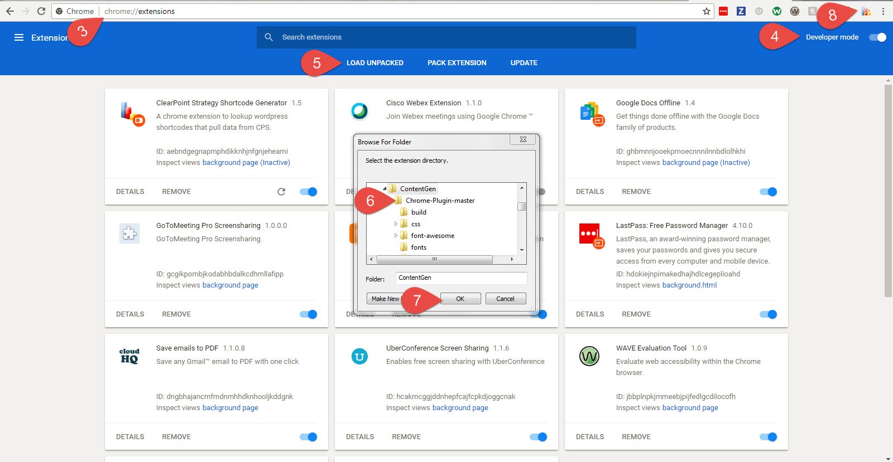This screenshot has height=462, width=893.
Task: Collapse the ContentGen folder node
Action: pos(385,189)
